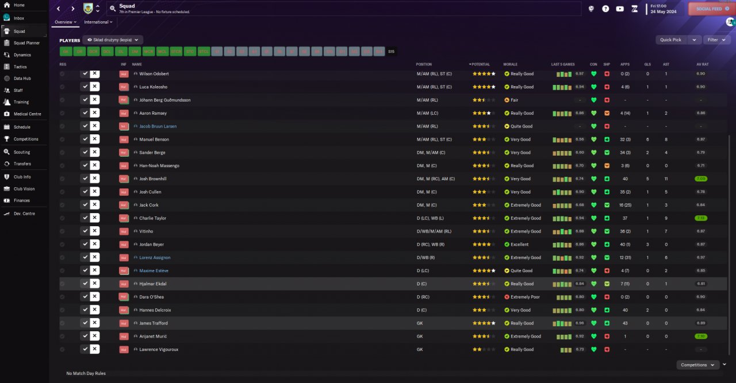Sort by the Potential column header
The image size is (736, 383).
tap(481, 64)
